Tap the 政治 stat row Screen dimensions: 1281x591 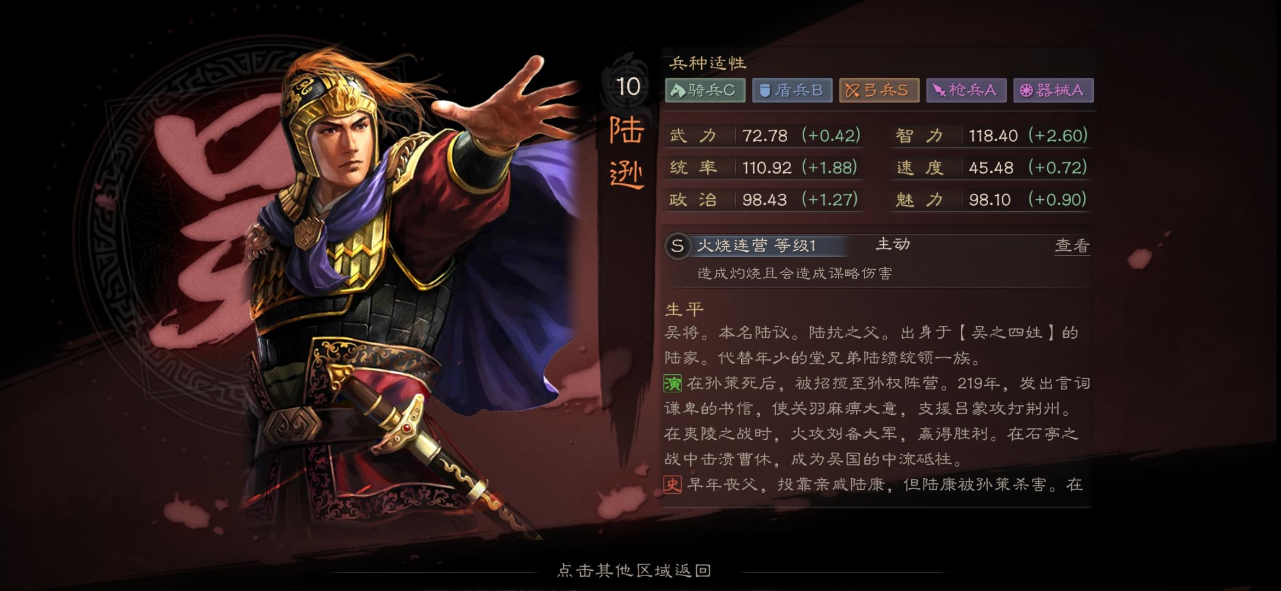click(x=765, y=199)
